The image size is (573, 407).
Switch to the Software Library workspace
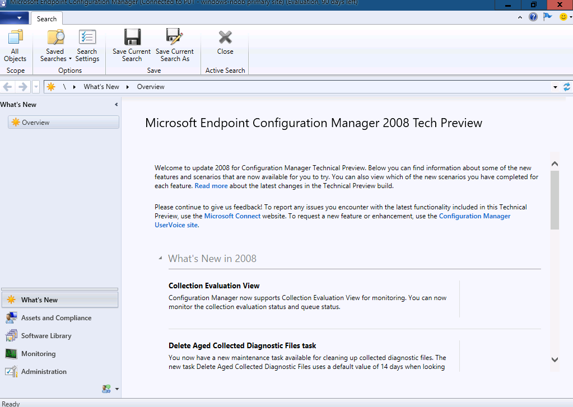pos(60,336)
